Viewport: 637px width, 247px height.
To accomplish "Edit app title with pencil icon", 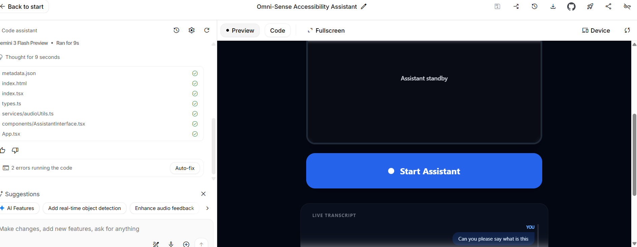I will click(364, 6).
